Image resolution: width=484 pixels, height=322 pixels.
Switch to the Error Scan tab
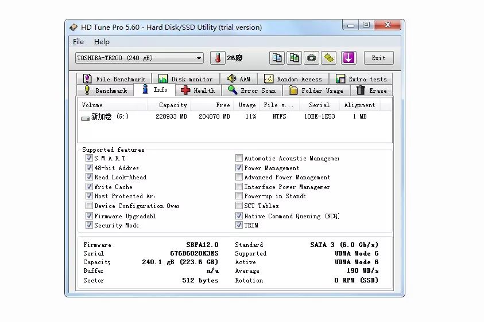pos(252,91)
